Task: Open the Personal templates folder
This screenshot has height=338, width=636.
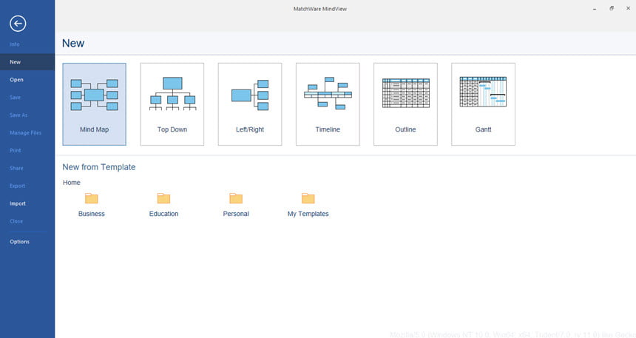Action: click(236, 205)
